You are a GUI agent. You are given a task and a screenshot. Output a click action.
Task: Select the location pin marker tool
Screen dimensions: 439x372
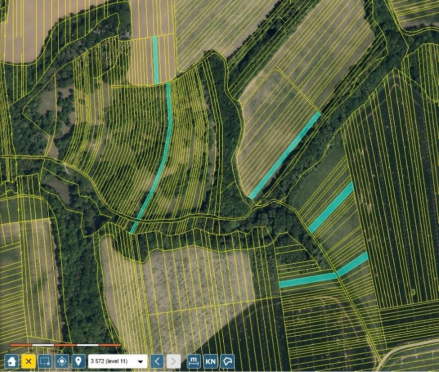(78, 361)
